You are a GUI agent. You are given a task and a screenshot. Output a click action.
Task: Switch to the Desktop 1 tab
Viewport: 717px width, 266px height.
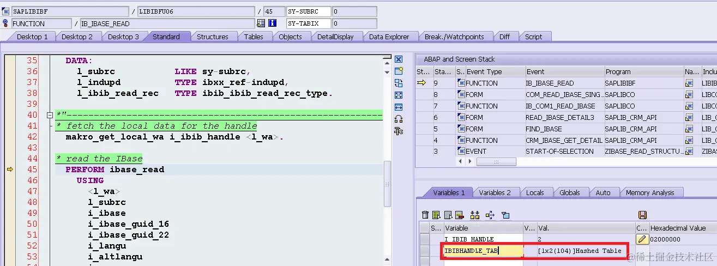(32, 37)
